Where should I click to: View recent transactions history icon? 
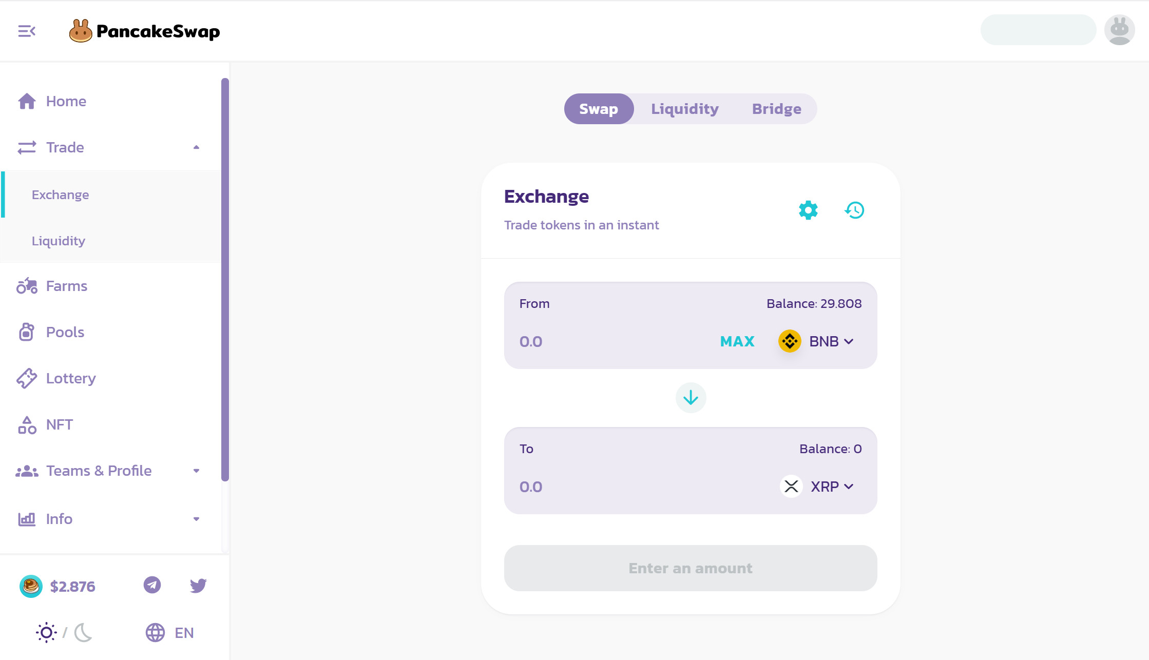pos(855,210)
